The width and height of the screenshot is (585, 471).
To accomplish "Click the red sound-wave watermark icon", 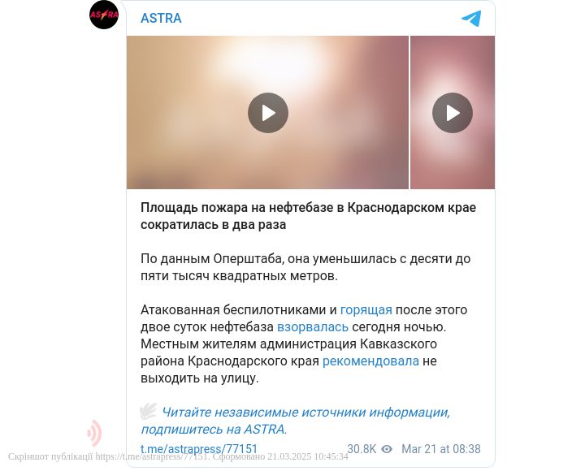I will [x=94, y=433].
